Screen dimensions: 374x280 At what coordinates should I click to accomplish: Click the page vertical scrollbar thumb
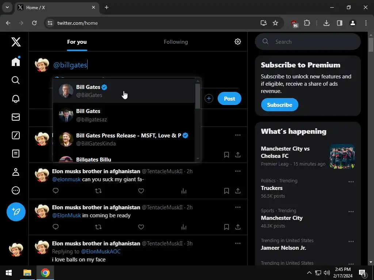click(371, 44)
